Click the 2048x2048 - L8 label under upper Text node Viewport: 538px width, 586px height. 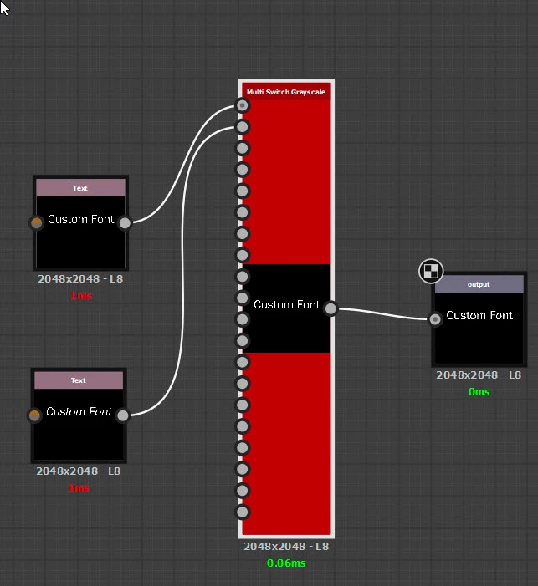click(80, 279)
